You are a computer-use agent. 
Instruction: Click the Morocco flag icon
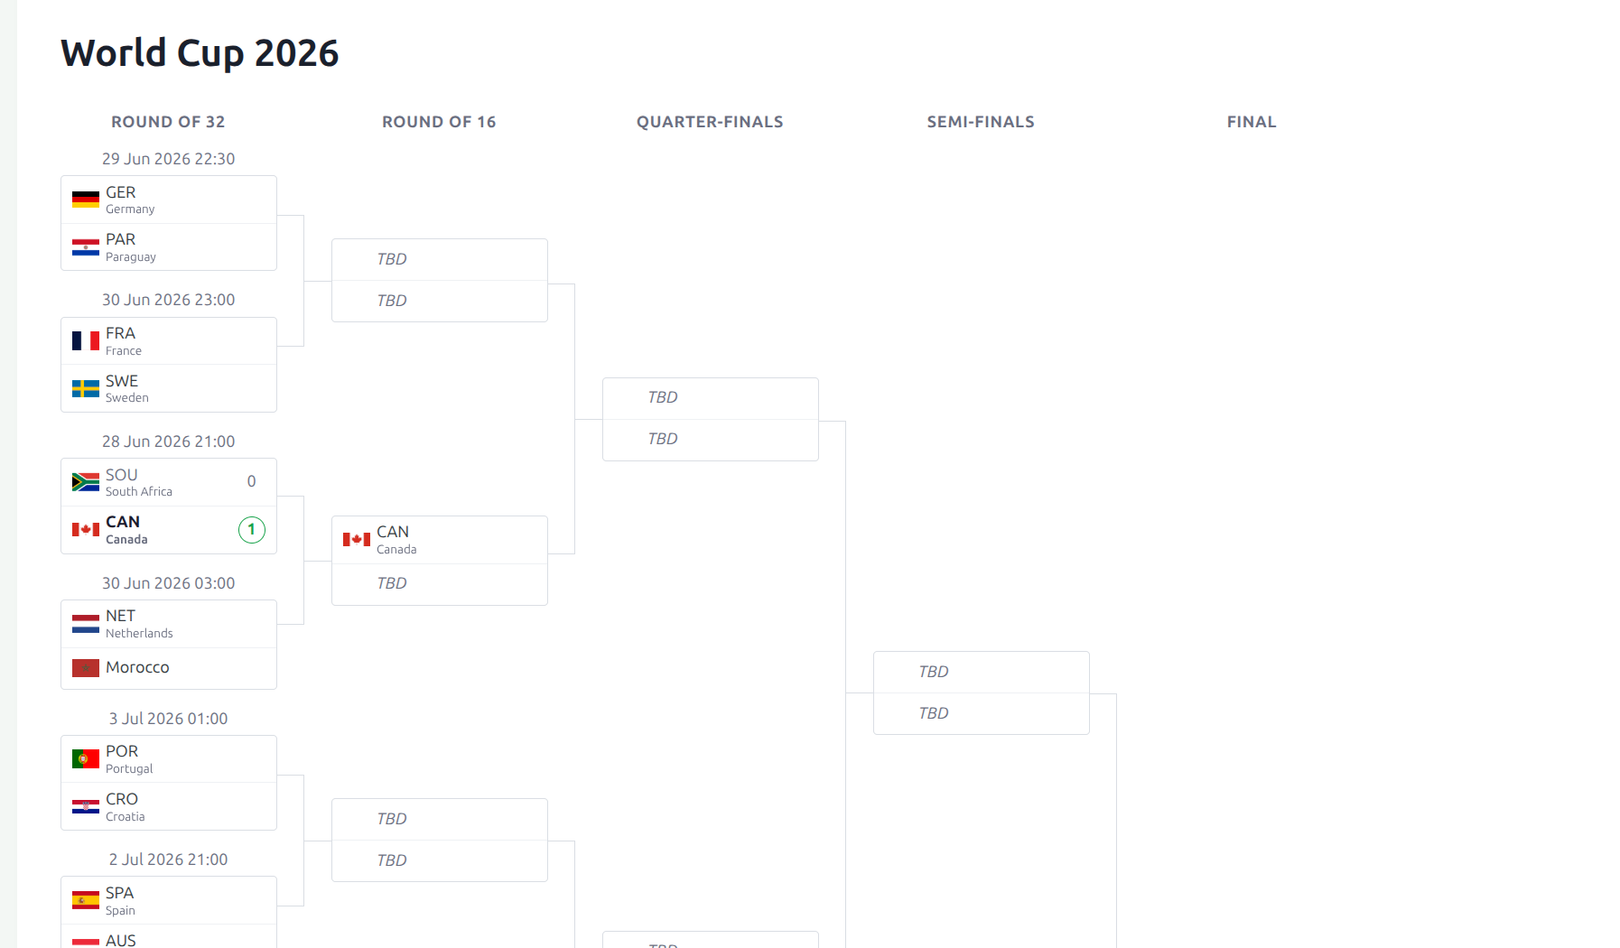[86, 668]
